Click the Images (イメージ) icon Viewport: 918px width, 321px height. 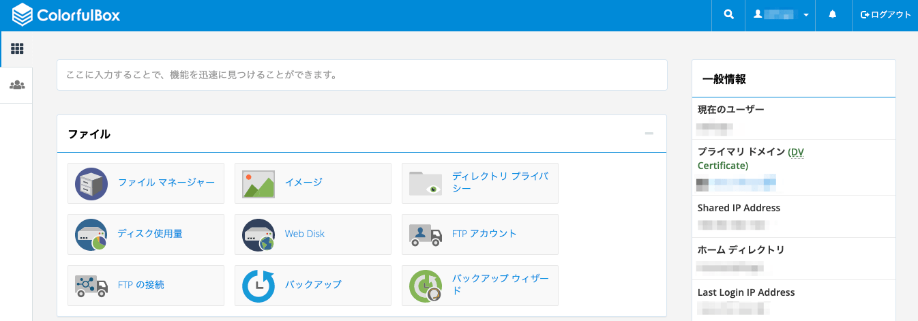click(x=258, y=183)
